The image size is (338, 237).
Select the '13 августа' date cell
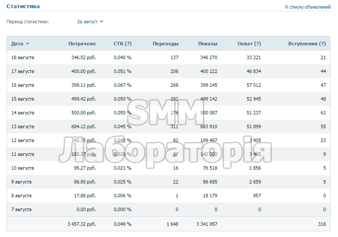(x=23, y=126)
